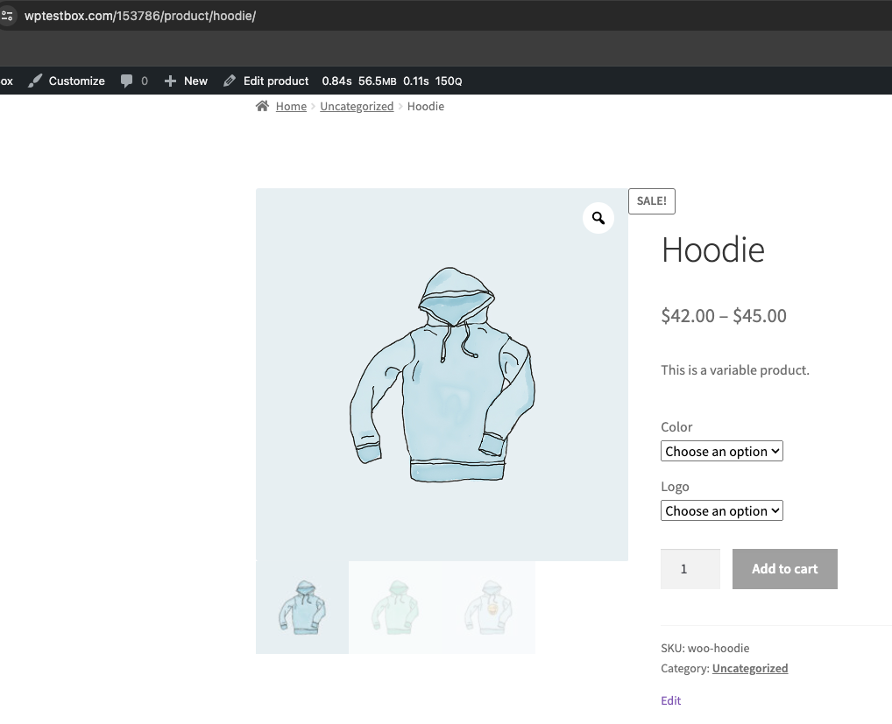Image resolution: width=892 pixels, height=724 pixels.
Task: Click 'This is a variable product.' description
Action: tap(735, 370)
